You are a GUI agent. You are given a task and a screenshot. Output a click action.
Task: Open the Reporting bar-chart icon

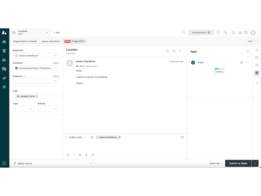(4, 78)
